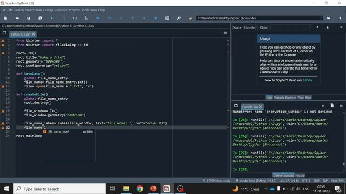Click the warning icon on line 12
The image size is (346, 194).
[x=3, y=86]
